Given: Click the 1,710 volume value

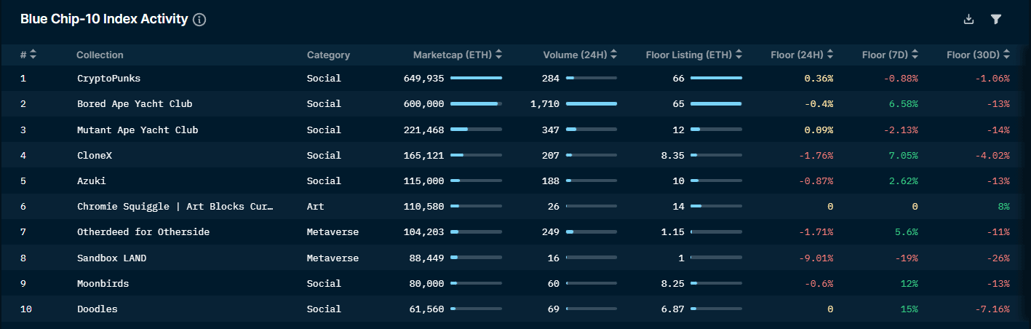Looking at the screenshot, I should [545, 104].
